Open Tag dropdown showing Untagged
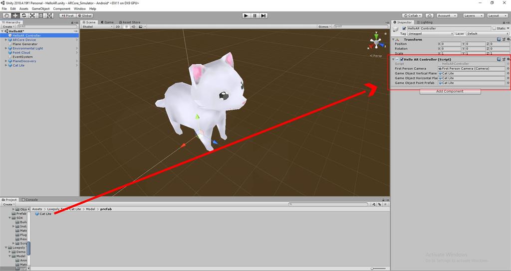 pyautogui.click(x=431, y=33)
